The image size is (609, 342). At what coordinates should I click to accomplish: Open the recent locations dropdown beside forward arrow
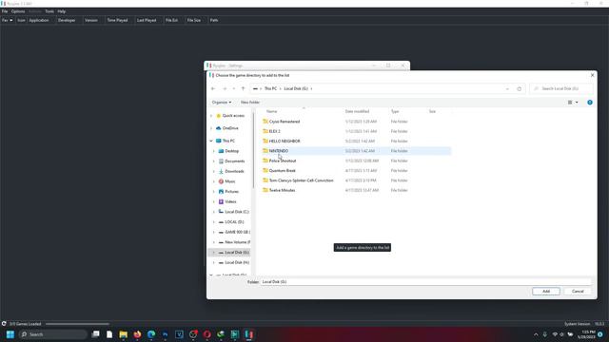tap(233, 88)
